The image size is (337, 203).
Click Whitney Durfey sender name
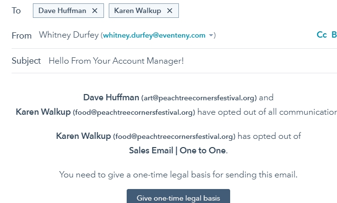click(69, 35)
